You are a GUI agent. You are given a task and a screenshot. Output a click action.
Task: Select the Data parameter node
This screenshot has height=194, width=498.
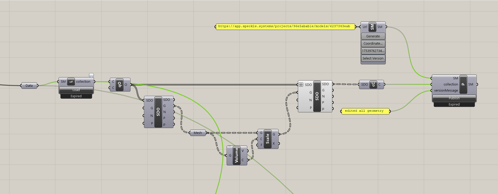[x=29, y=85]
